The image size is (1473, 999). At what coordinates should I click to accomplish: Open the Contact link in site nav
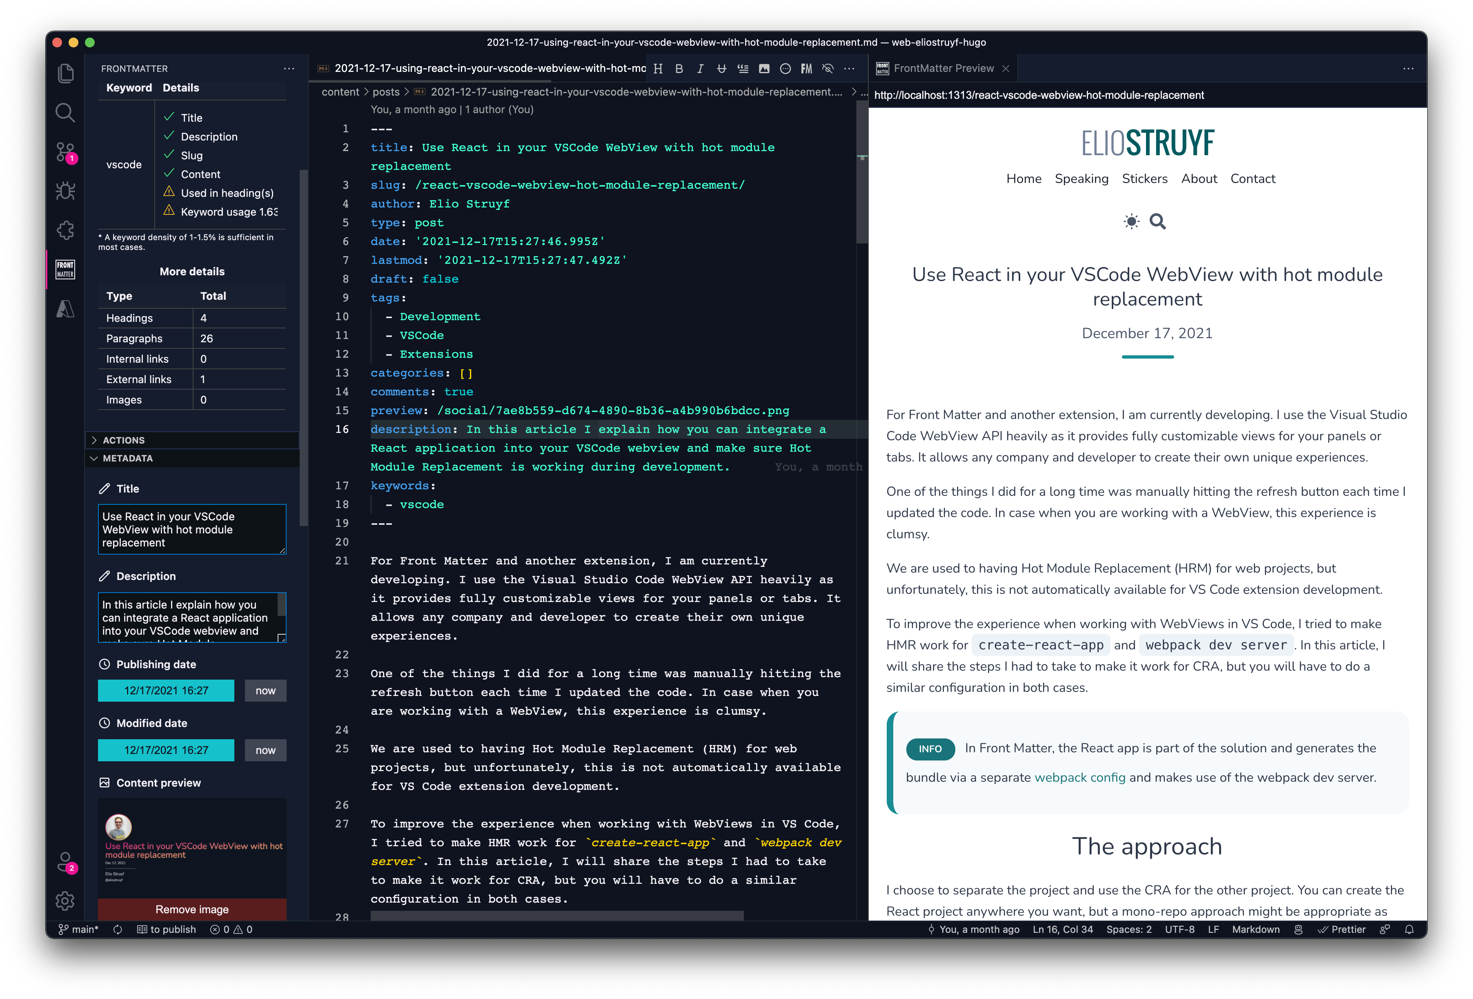1253,179
